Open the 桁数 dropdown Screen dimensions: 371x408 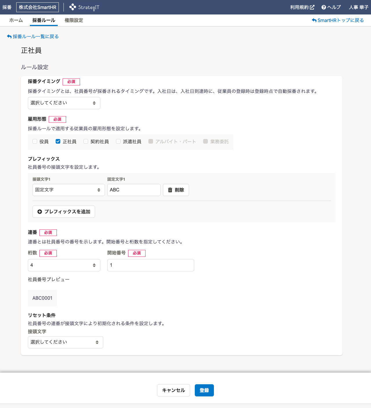(x=64, y=265)
